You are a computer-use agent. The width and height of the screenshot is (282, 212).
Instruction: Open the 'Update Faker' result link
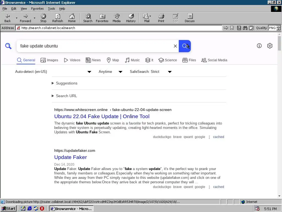70,157
